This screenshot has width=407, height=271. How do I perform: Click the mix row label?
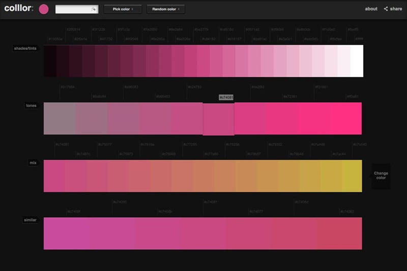(33, 163)
